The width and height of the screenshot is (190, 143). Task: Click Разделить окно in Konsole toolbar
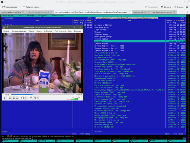(31, 7)
